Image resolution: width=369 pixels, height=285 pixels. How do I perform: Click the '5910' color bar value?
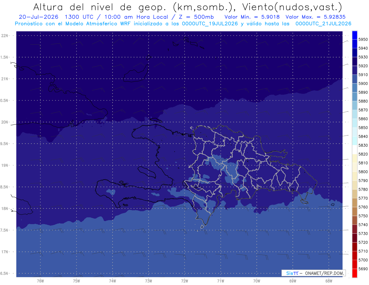(363, 75)
